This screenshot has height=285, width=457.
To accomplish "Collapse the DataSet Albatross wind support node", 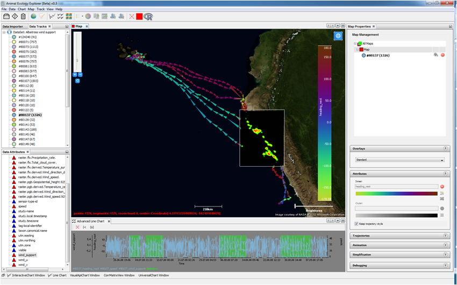I will point(4,32).
